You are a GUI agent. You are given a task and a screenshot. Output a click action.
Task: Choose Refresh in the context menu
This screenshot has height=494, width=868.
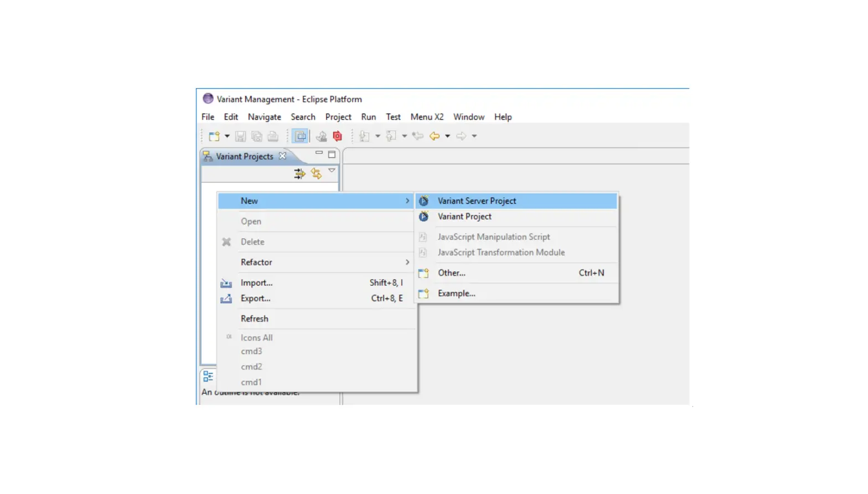[316, 319]
